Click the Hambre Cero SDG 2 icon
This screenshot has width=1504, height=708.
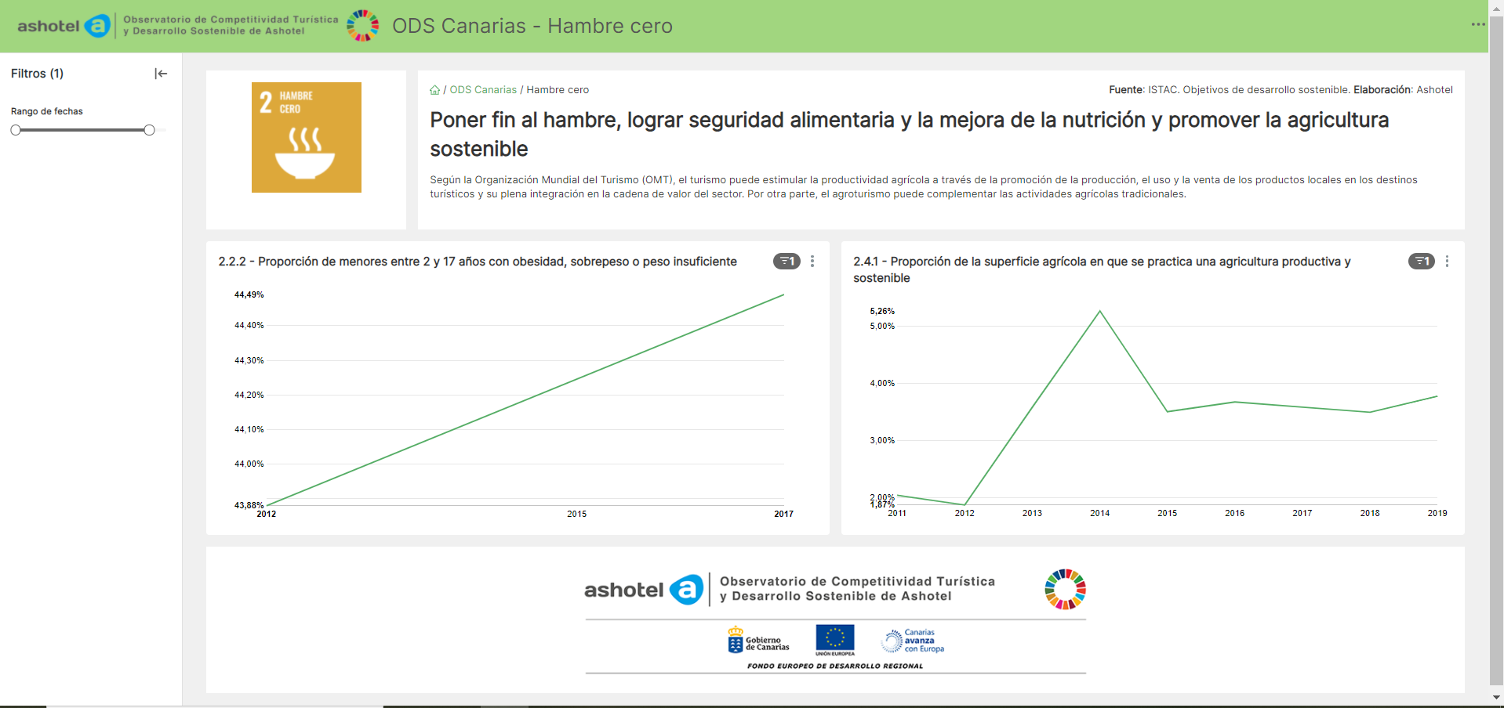(x=306, y=137)
